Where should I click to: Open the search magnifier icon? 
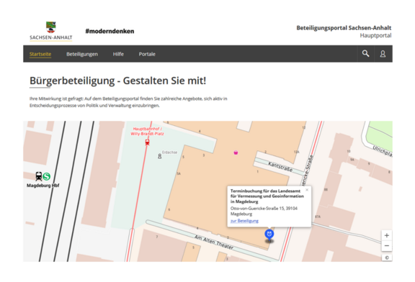[365, 54]
